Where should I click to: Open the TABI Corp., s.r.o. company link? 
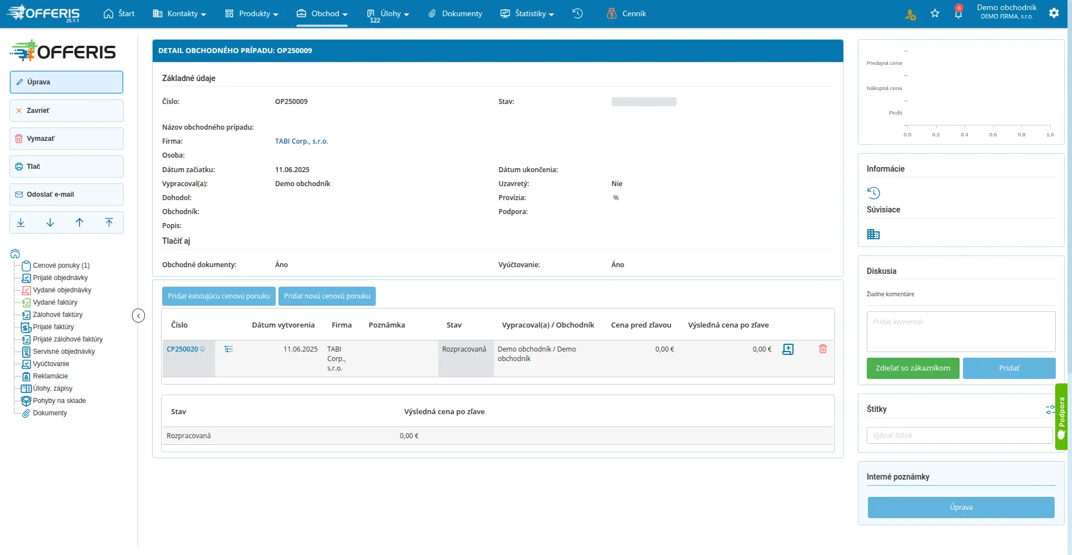coord(301,141)
